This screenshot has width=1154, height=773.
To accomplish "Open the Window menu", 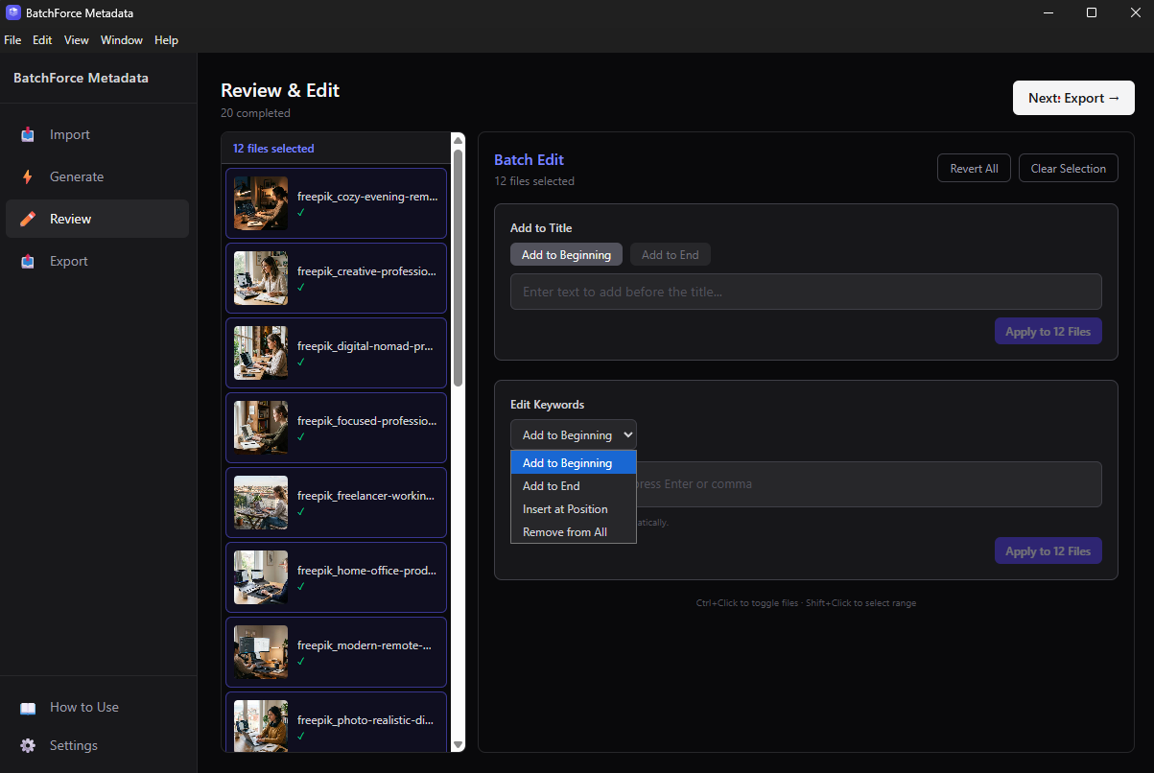I will coord(121,40).
